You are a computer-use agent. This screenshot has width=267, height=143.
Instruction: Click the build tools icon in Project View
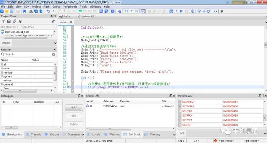(15, 21)
